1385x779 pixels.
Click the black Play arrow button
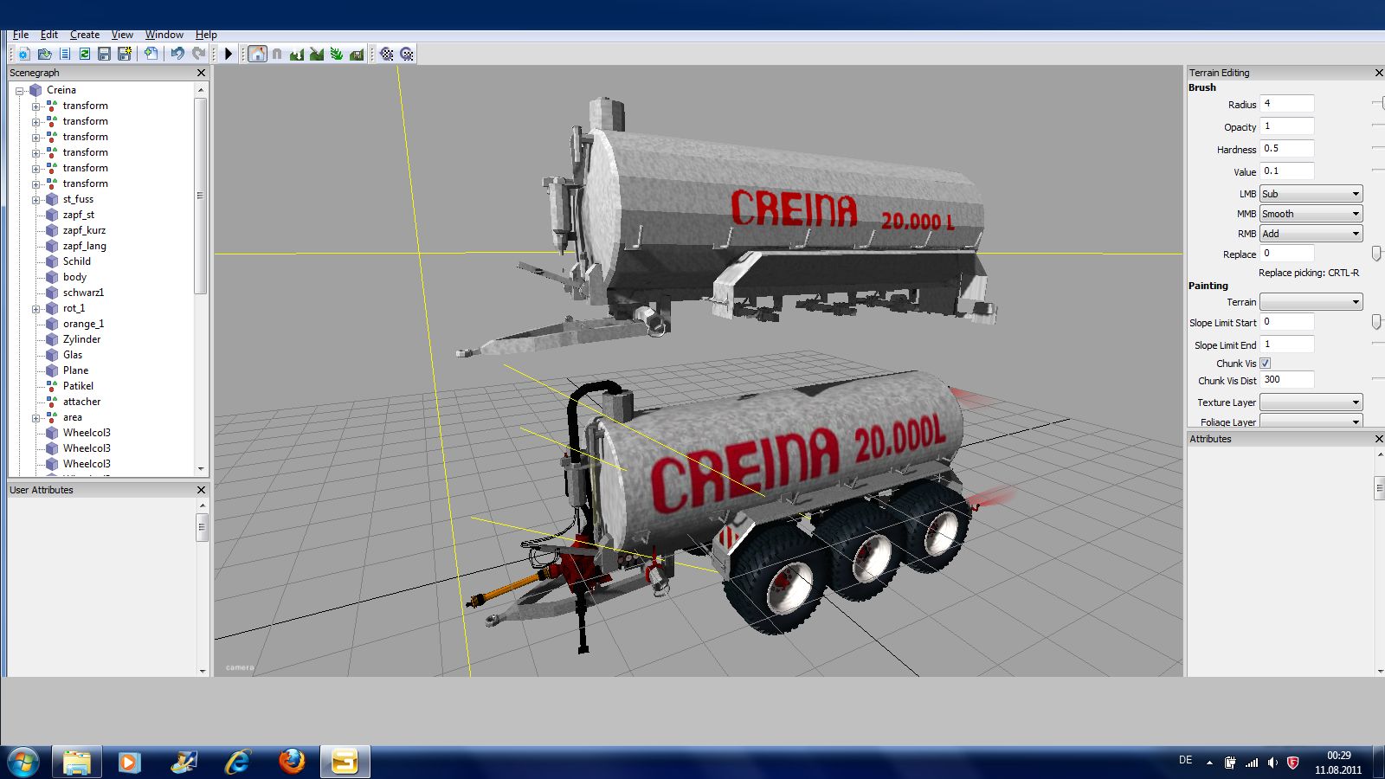(x=229, y=54)
